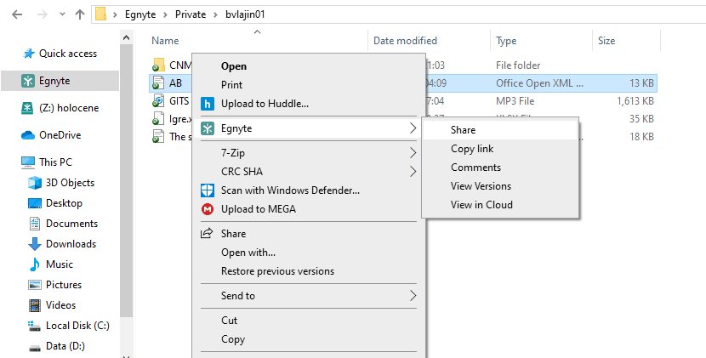706x358 pixels.
Task: Select Egnyte in the address path
Action: click(140, 14)
